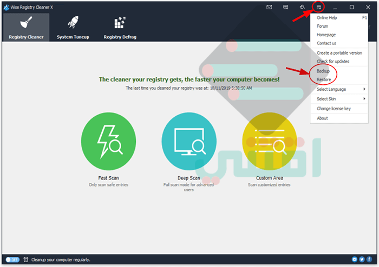379x267 pixels.
Task: Click the alarm clock schedule icon
Action: pyautogui.click(x=26, y=260)
